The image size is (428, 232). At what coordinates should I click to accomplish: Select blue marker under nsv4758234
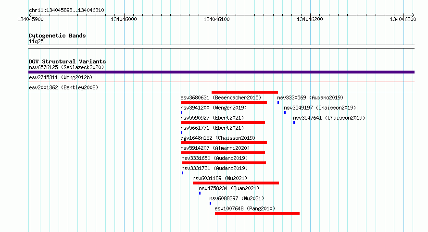coord(200,193)
